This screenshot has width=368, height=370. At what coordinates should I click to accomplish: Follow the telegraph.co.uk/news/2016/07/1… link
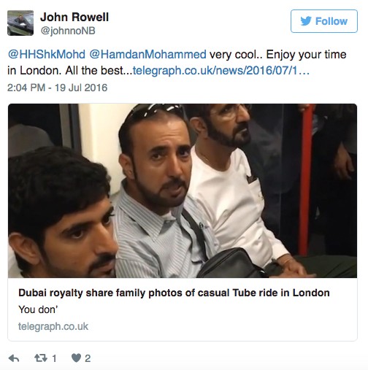coord(221,71)
